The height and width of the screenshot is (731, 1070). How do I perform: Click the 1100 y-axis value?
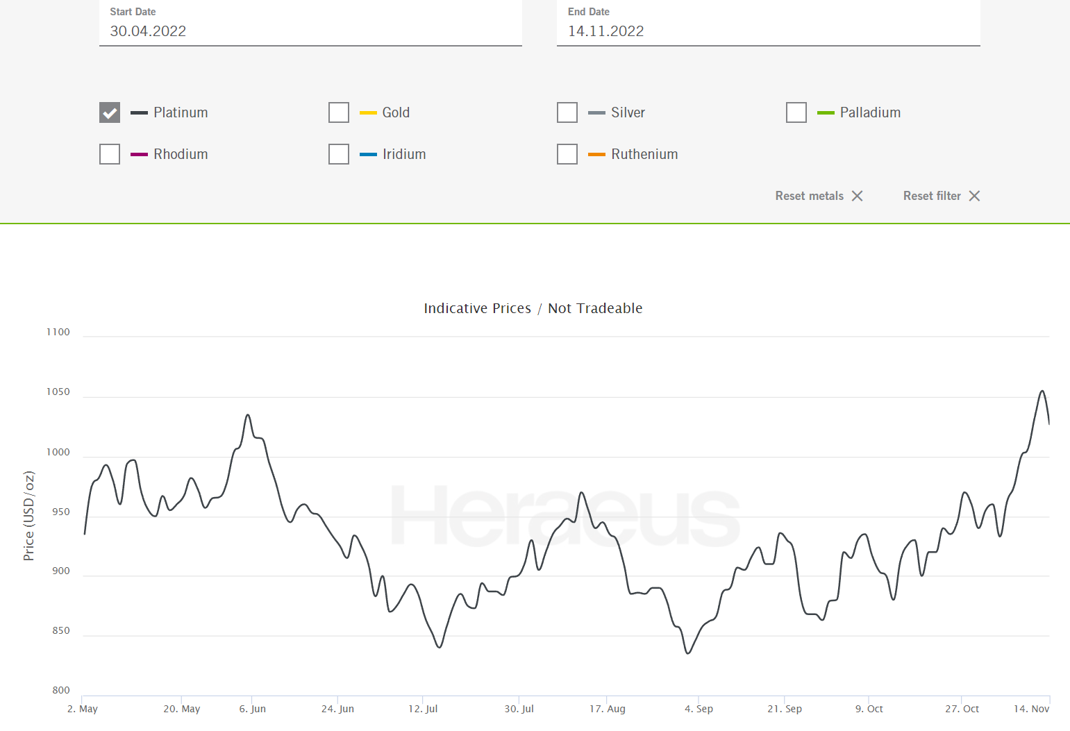tap(58, 332)
